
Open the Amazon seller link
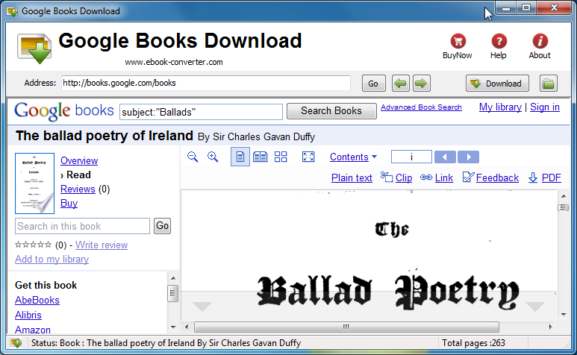tap(33, 330)
